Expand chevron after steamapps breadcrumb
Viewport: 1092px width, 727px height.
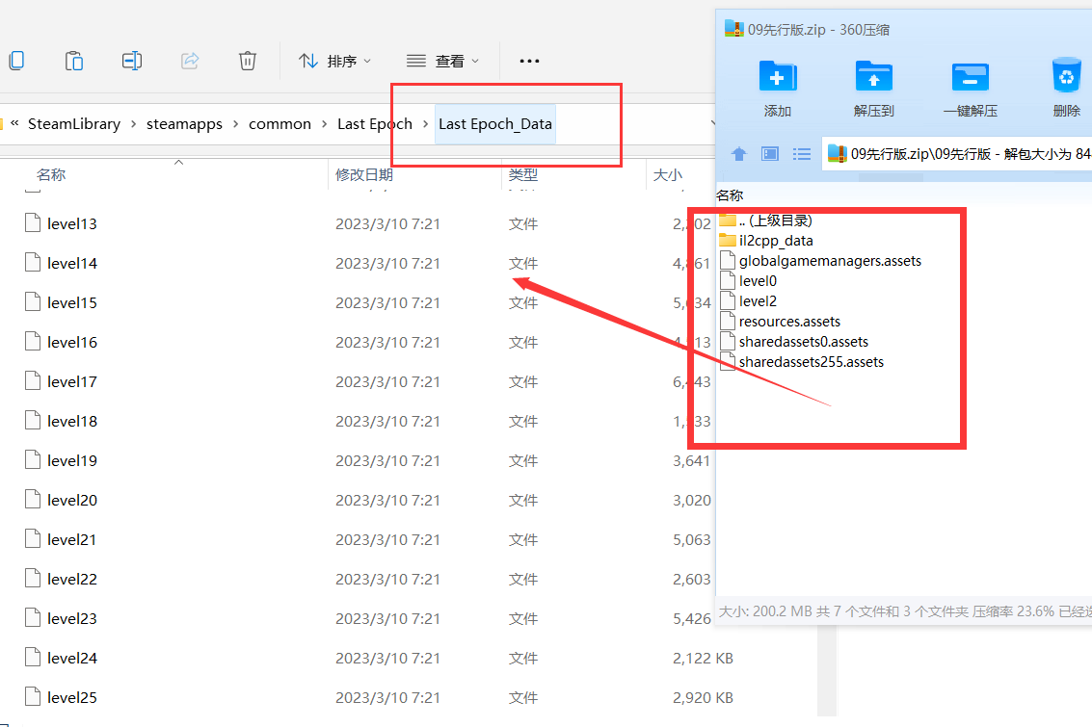235,124
